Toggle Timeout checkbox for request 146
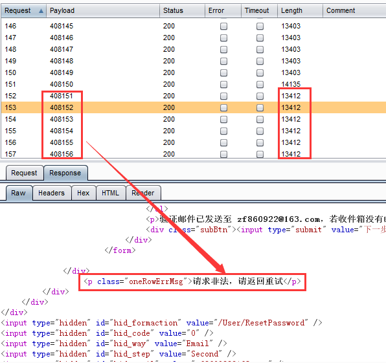The image size is (386, 363). point(260,26)
